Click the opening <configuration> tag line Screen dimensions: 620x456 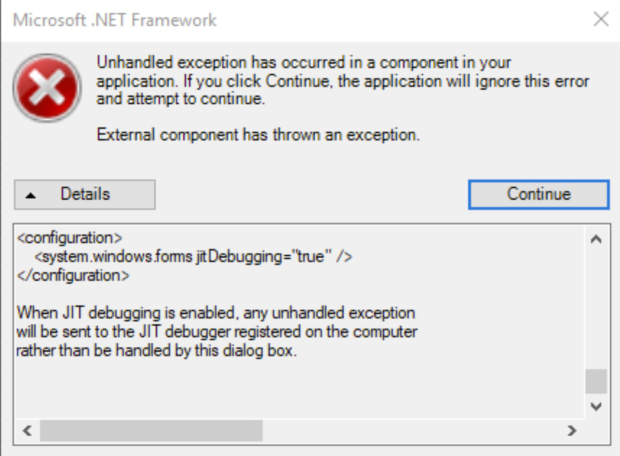click(x=70, y=238)
